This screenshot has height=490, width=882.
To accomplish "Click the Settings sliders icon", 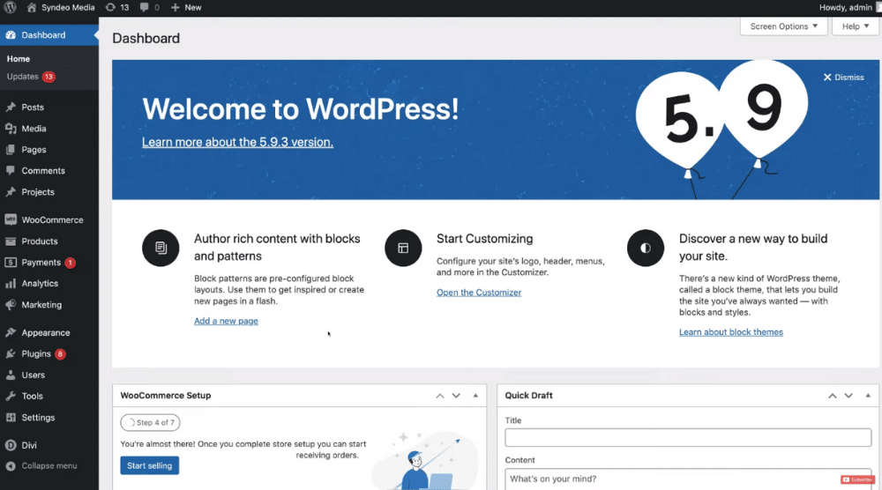I will click(11, 418).
